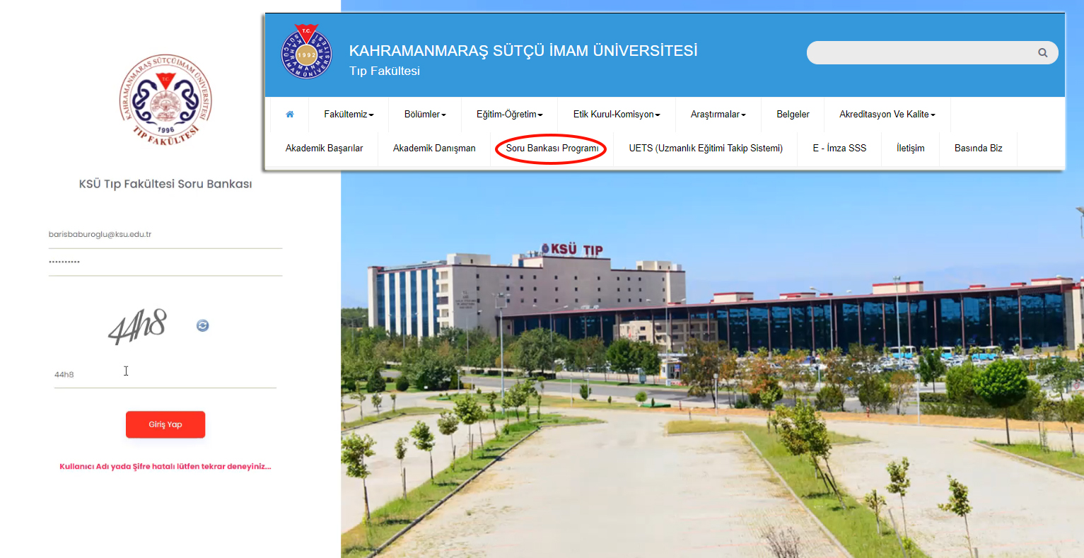Expand the Fakültemiz dropdown menu
This screenshot has width=1084, height=558.
pyautogui.click(x=349, y=115)
